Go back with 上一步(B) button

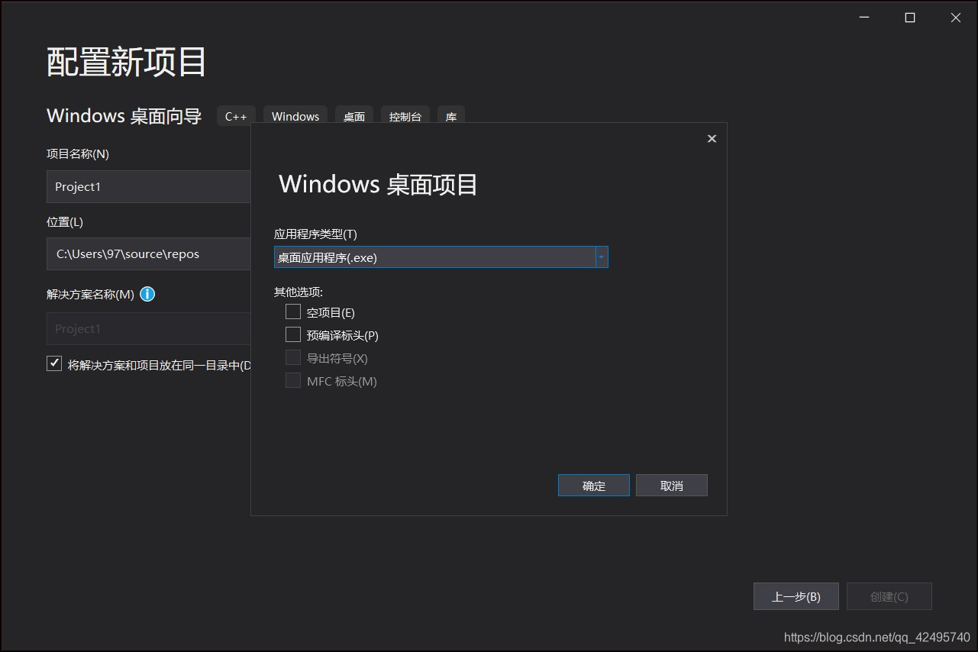tap(796, 596)
